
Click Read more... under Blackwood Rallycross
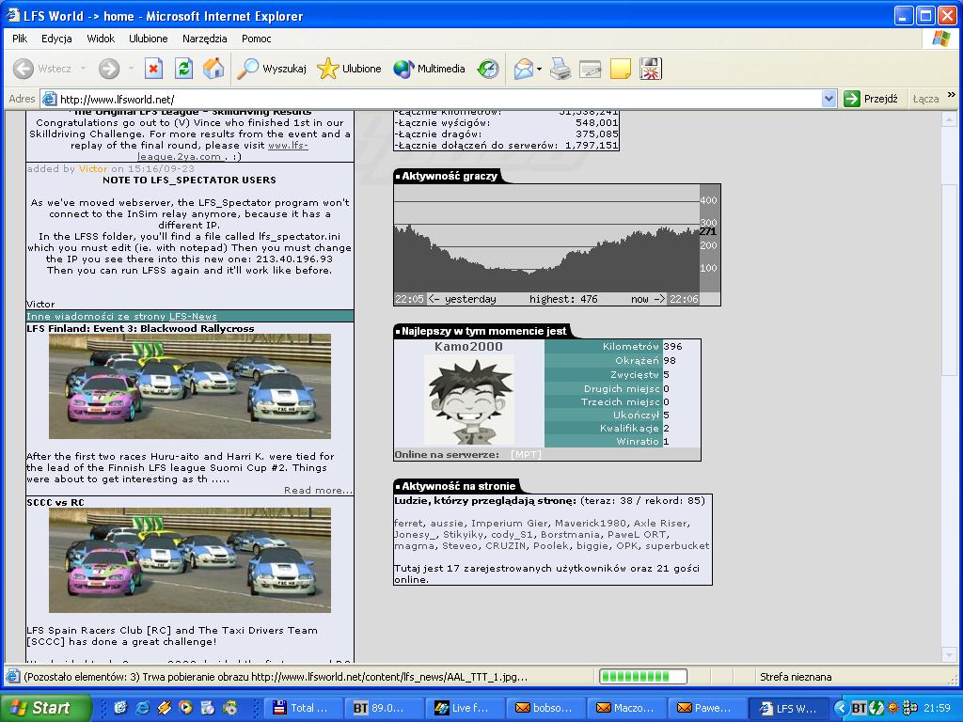pos(318,490)
